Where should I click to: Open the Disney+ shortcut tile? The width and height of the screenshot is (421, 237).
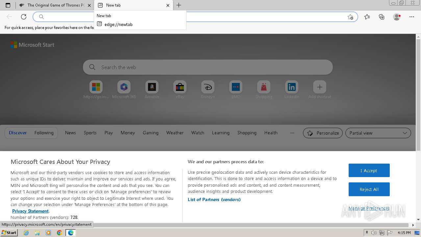pyautogui.click(x=208, y=87)
